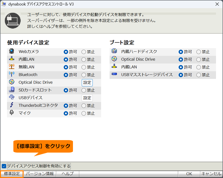The width and height of the screenshot is (223, 178).
Task: Click the Thunderboltコネクタ lightning icon
Action: coord(11,105)
